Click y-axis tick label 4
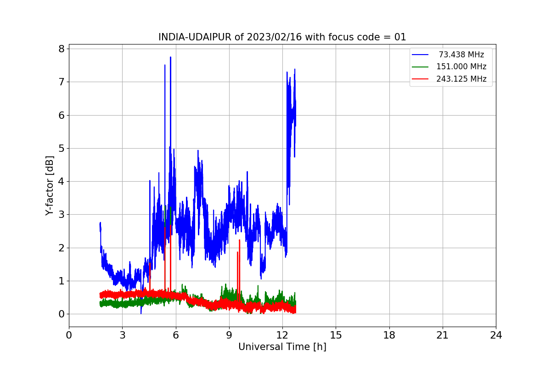This screenshot has width=551, height=367. [61, 181]
